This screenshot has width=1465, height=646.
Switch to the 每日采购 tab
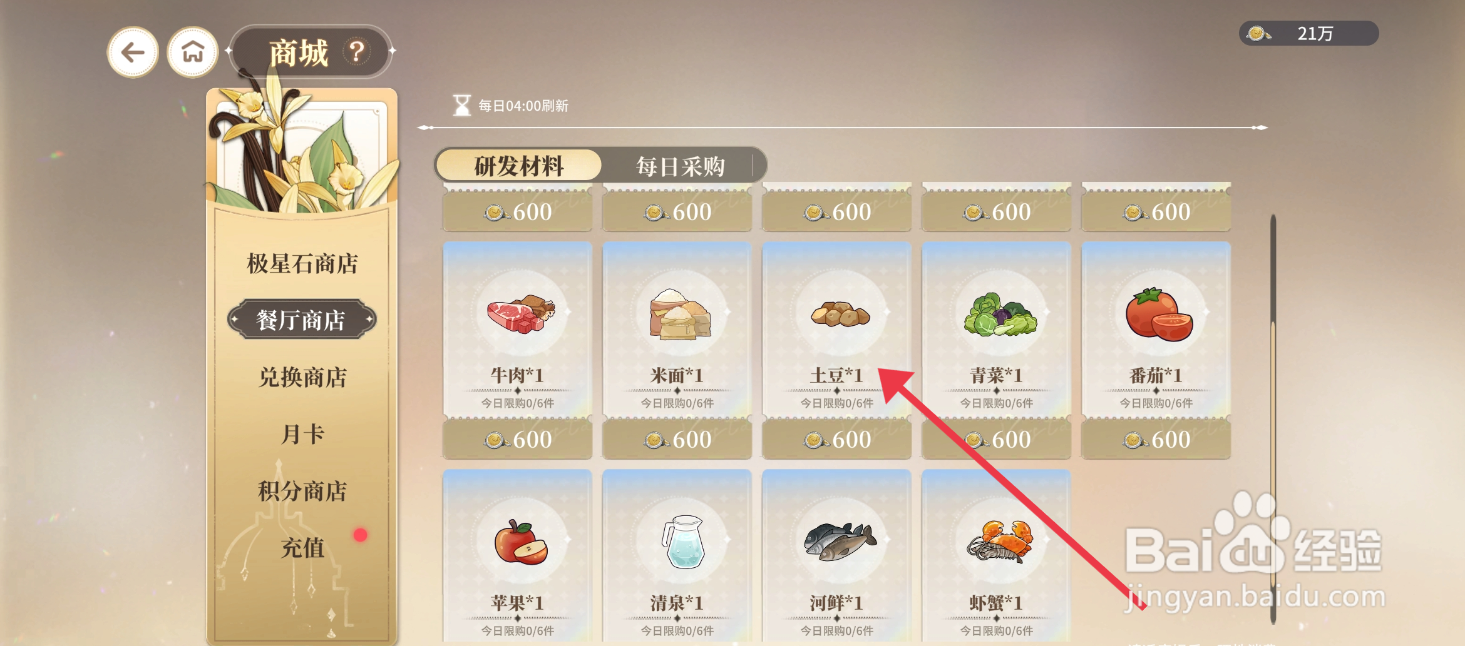681,166
